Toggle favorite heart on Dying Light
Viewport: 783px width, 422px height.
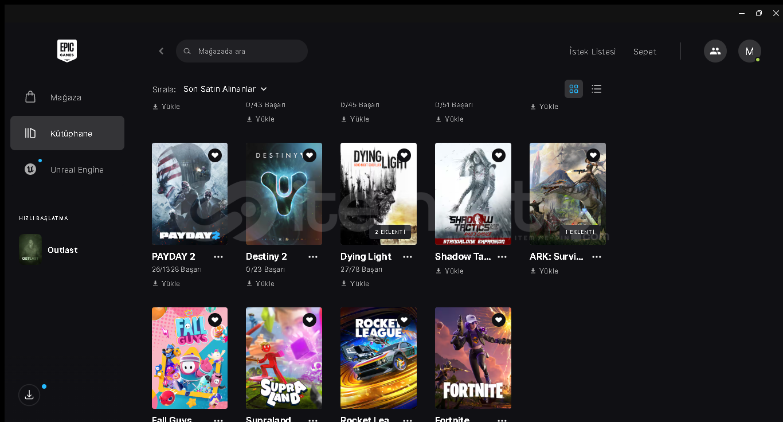point(404,155)
